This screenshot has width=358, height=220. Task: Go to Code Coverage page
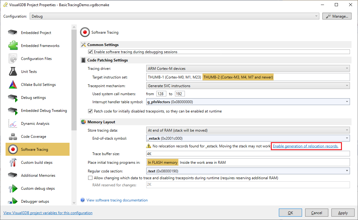pos(37,137)
